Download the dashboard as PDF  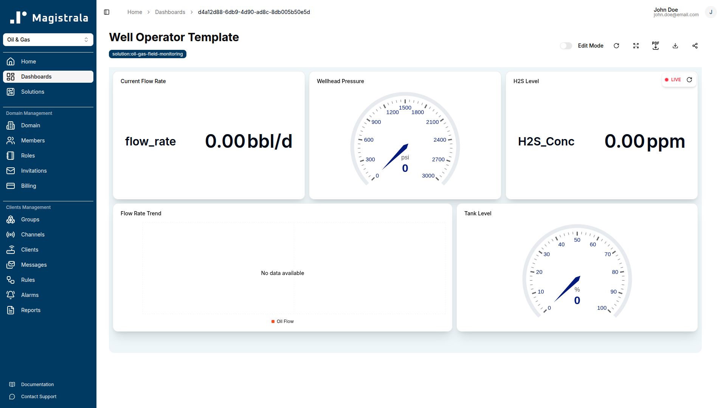656,46
